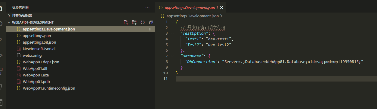The width and height of the screenshot is (377, 109).
Task: Click the 资源管理器 panel title
Action: pyautogui.click(x=20, y=7)
